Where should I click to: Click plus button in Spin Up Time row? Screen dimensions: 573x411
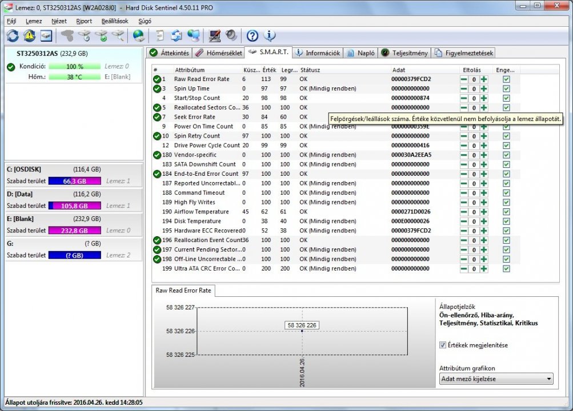click(x=484, y=88)
